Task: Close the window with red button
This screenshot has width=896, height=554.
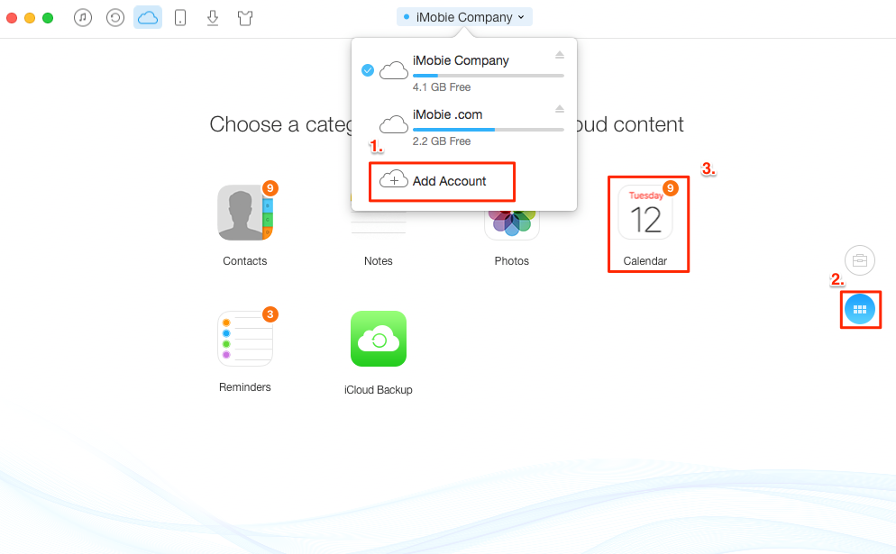Action: (x=12, y=18)
